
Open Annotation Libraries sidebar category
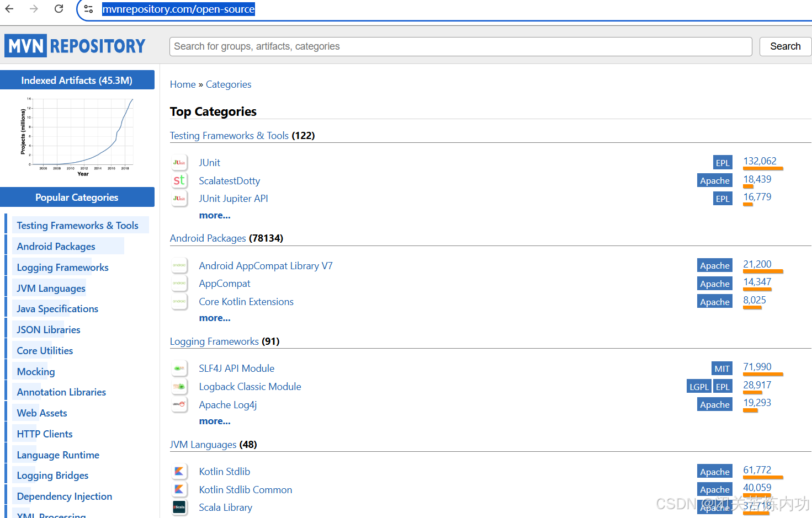pyautogui.click(x=61, y=392)
